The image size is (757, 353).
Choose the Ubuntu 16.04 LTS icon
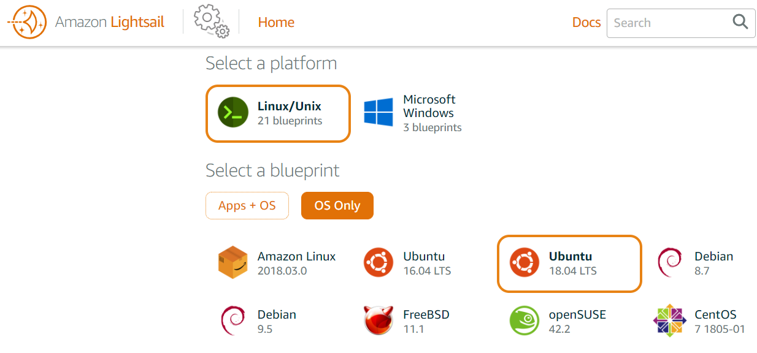[378, 263]
